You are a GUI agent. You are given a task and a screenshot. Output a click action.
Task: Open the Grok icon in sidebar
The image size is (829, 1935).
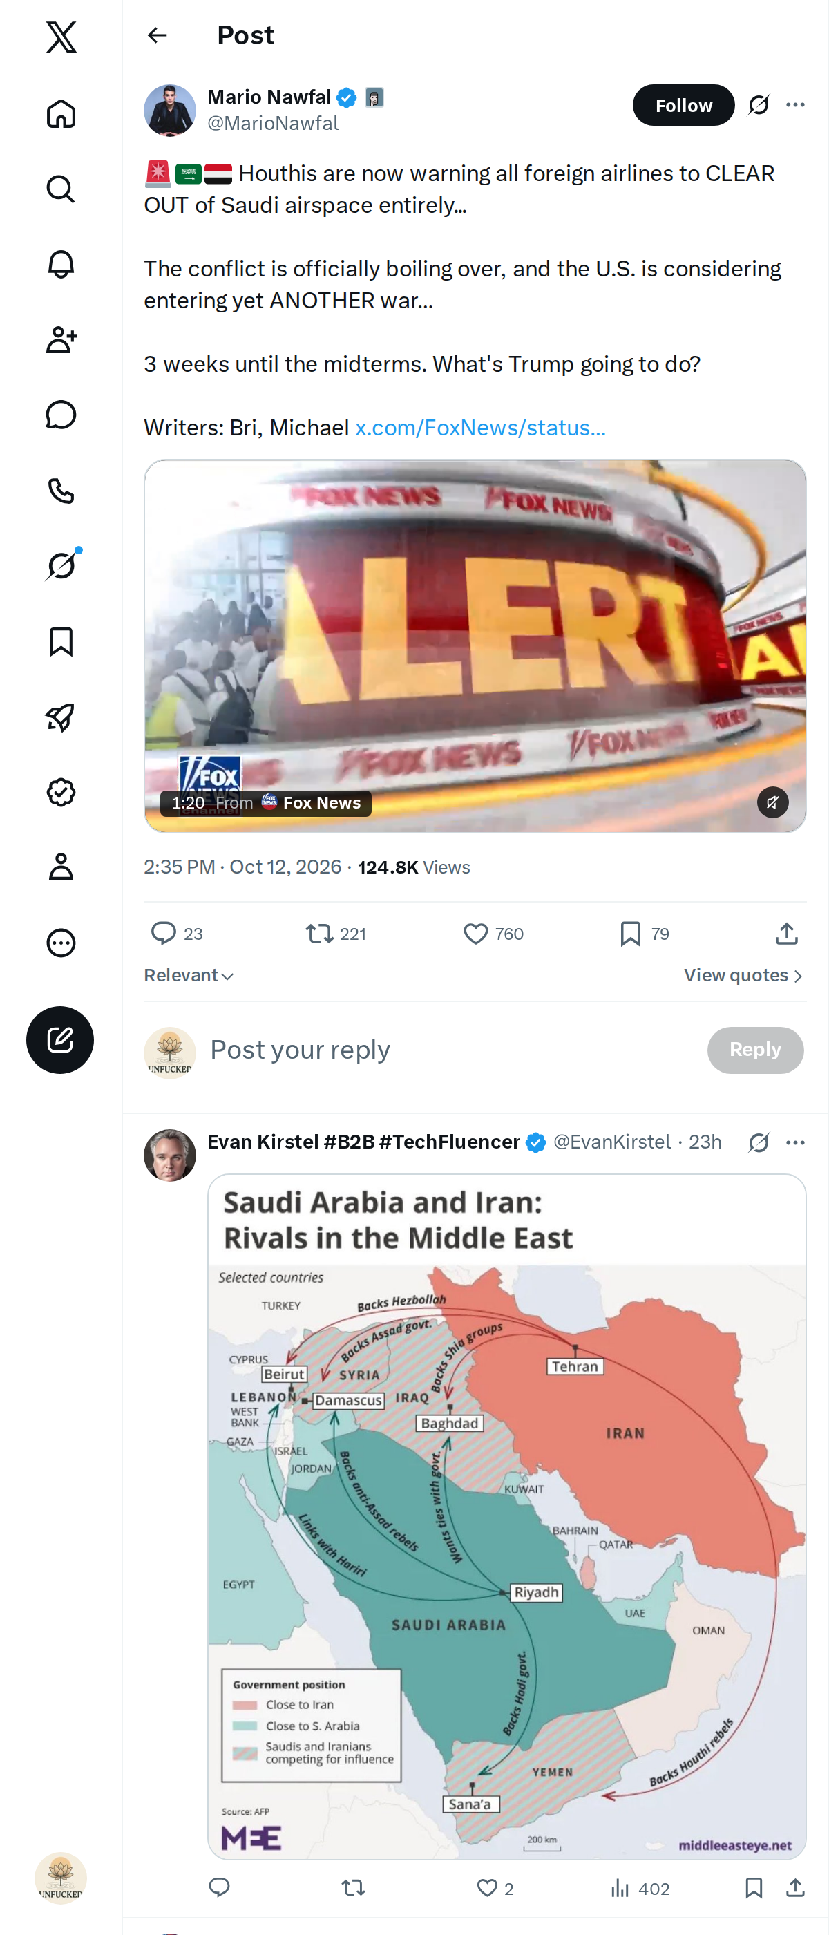61,565
